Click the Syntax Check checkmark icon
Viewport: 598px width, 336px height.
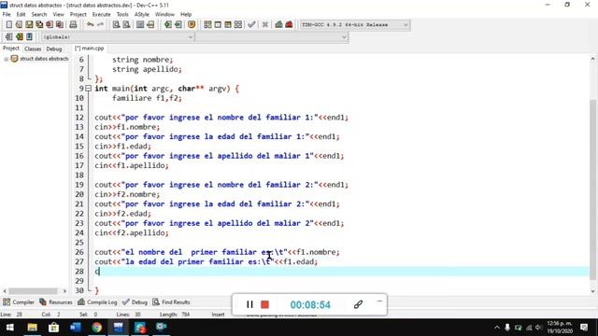251,25
